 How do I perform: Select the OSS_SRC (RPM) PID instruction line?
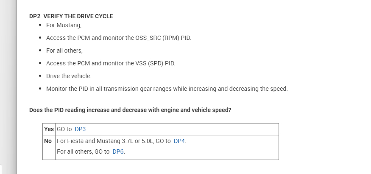click(x=119, y=38)
